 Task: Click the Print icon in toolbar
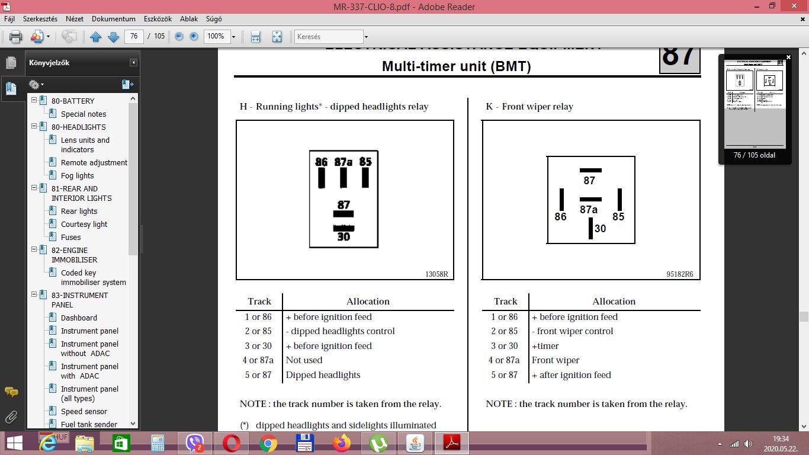point(15,37)
